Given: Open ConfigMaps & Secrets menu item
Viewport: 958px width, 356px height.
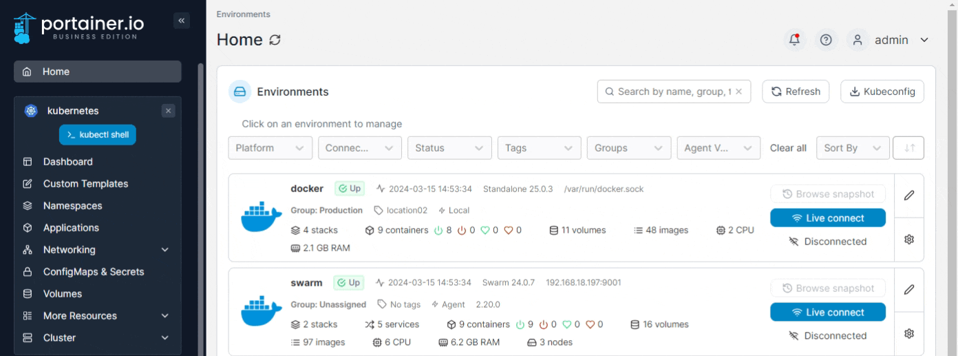Looking at the screenshot, I should tap(94, 272).
